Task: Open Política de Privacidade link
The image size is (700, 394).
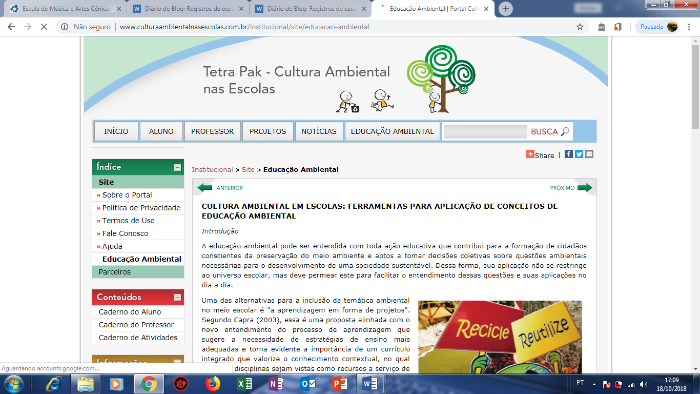Action: pos(141,208)
